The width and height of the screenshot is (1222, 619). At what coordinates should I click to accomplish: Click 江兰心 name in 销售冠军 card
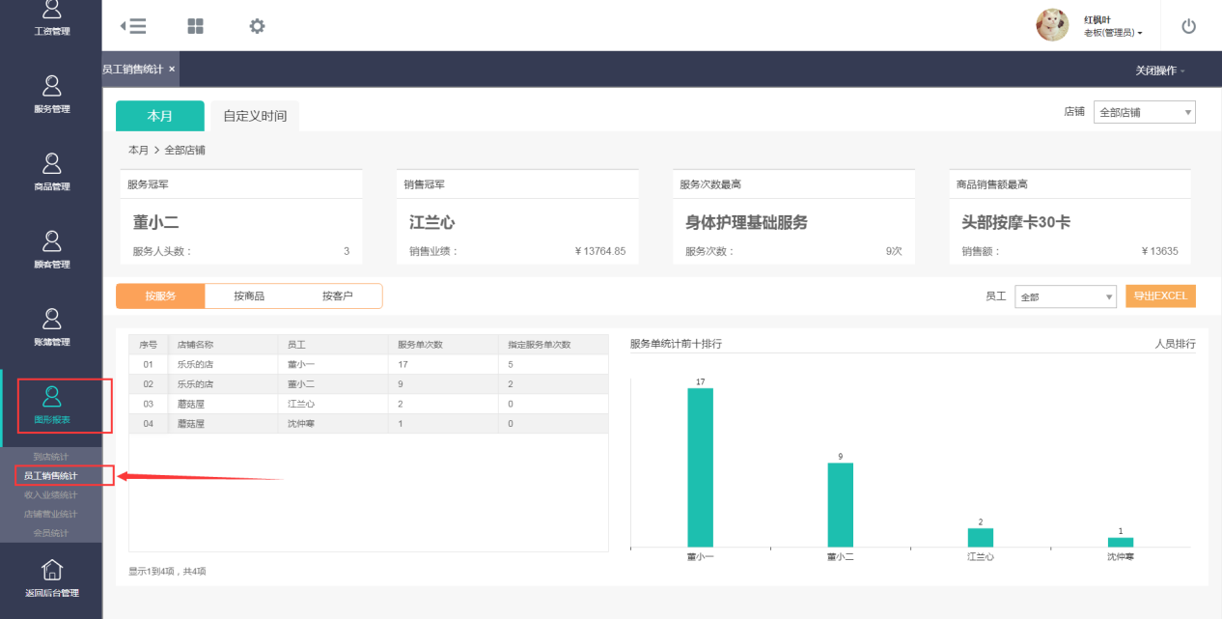click(431, 223)
